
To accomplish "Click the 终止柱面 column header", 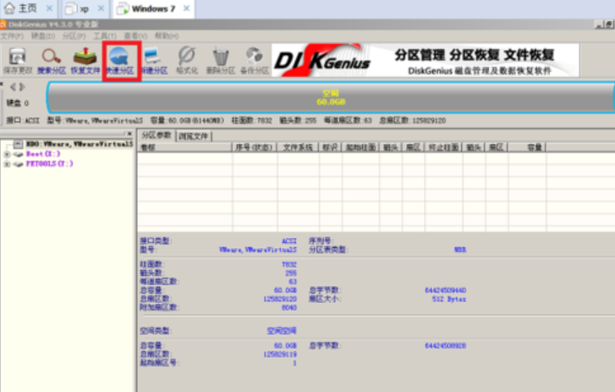I will [443, 147].
